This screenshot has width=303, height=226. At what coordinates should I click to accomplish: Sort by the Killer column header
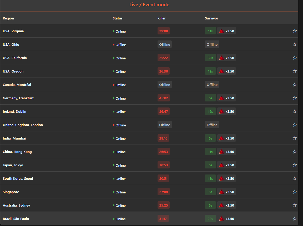click(161, 18)
